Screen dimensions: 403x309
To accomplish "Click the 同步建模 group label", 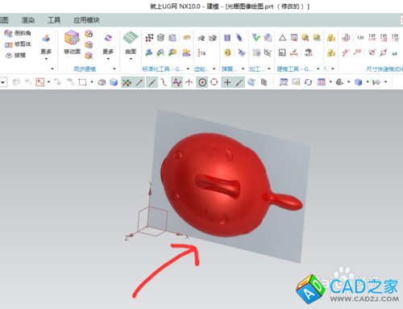I will (x=85, y=69).
